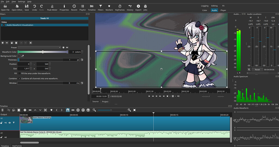Create a timeline marker
The height and width of the screenshot is (147, 279).
[x=51, y=110]
